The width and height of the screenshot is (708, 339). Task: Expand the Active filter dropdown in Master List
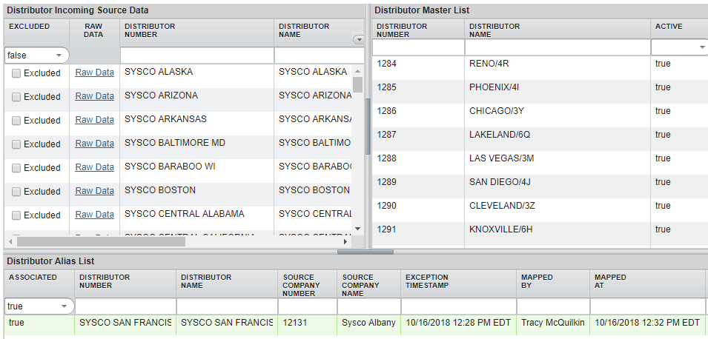coord(701,47)
